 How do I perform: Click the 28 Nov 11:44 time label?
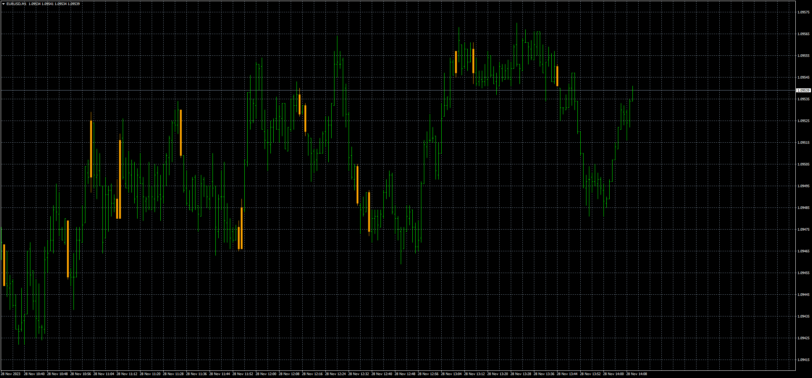click(220, 374)
